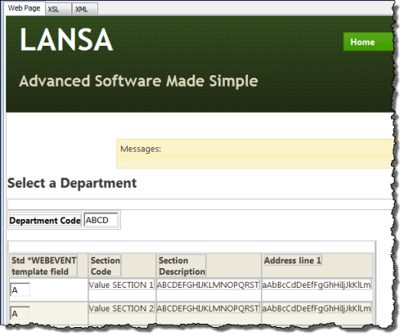Click the Value SECTION 2 cell
Screen dimensions: 404x336
point(121,308)
